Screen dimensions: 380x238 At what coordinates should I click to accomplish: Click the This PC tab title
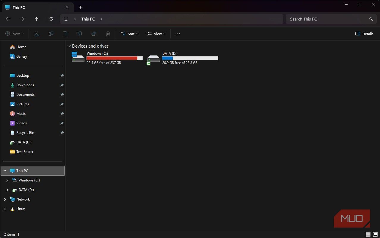[x=19, y=7]
